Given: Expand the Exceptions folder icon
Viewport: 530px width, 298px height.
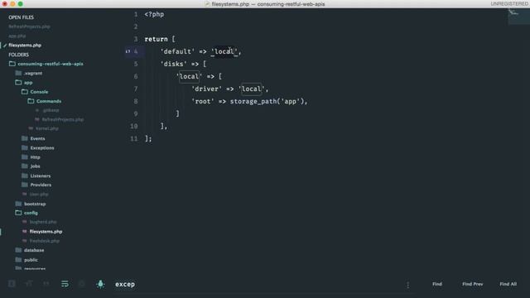Looking at the screenshot, I should pos(25,147).
